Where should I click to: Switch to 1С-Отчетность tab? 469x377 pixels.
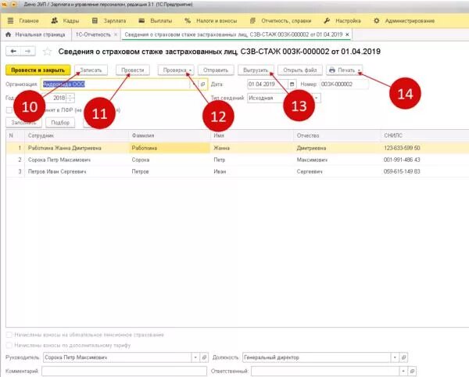(93, 34)
